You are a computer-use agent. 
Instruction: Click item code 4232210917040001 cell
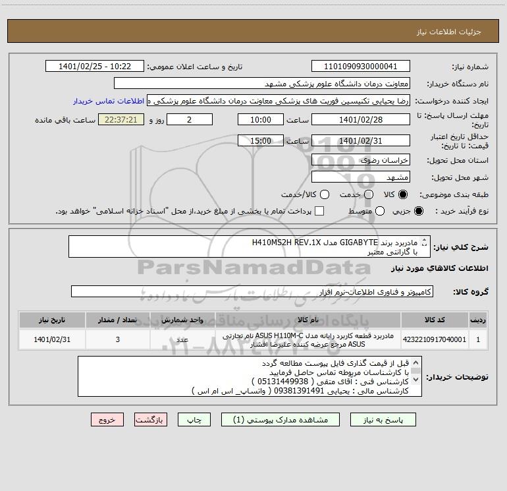pos(435,339)
